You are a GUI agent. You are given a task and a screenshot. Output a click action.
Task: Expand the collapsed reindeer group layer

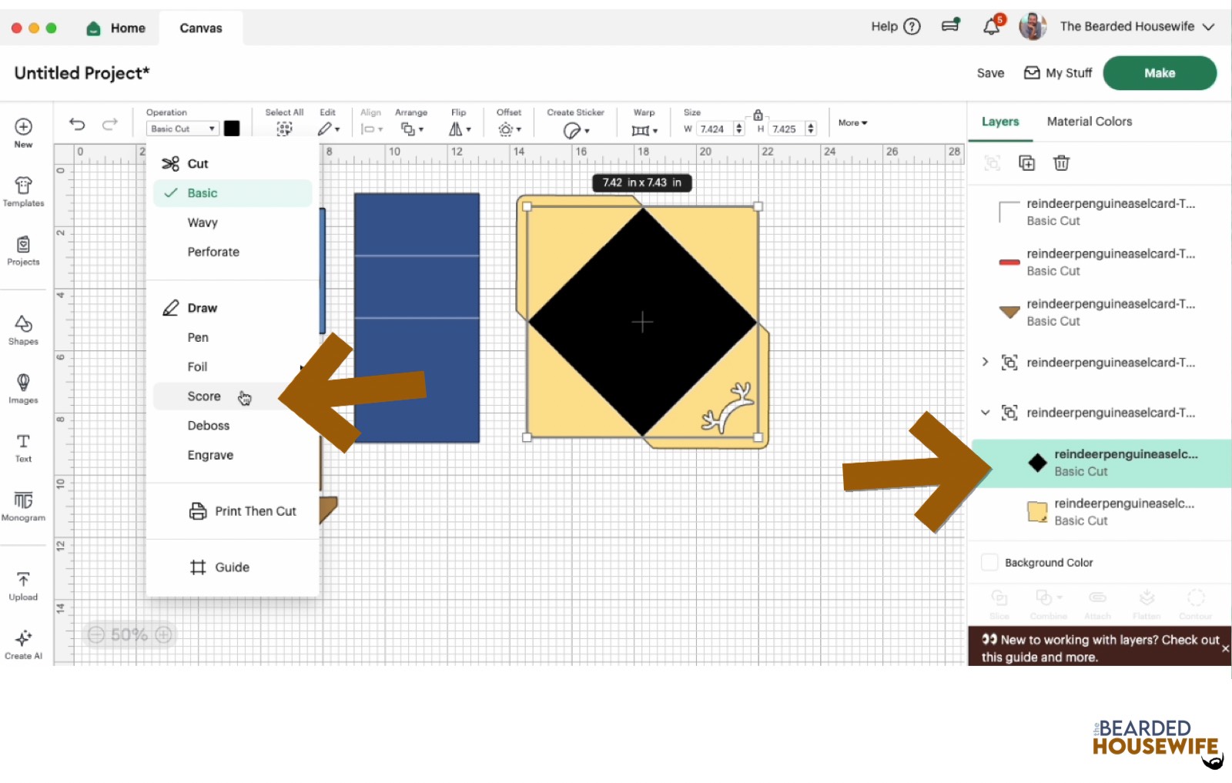coord(985,362)
